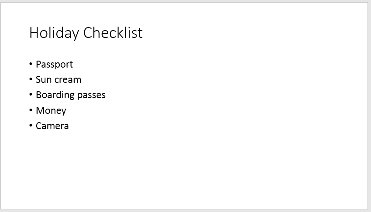Click the Holiday Checklist slide title
This screenshot has width=371, height=212.
tap(86, 33)
